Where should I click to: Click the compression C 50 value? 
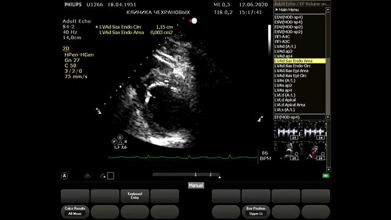[70, 65]
